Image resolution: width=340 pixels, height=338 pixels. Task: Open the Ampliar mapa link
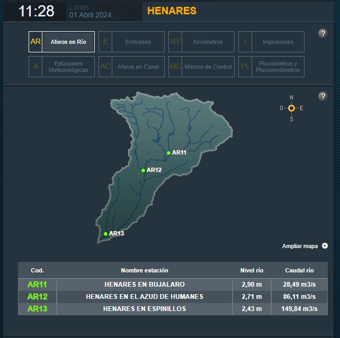tap(300, 246)
